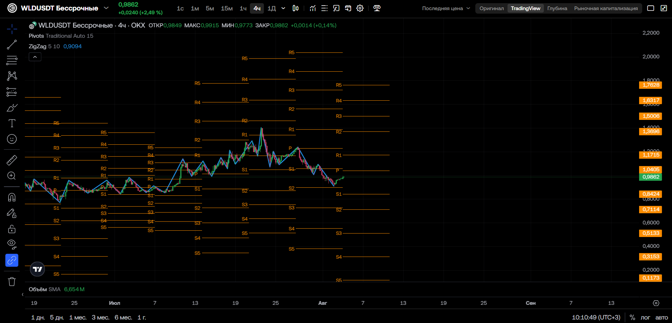The width and height of the screenshot is (672, 323).
Task: Switch to the 'Глубина' tab
Action: (x=557, y=8)
